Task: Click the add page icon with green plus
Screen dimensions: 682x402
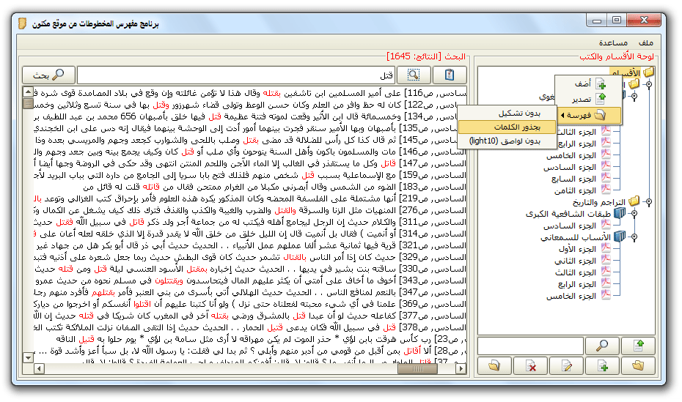Action: click(602, 366)
